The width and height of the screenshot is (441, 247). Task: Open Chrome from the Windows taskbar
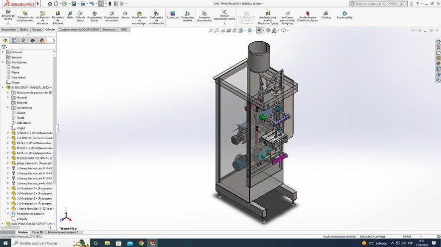point(141,243)
